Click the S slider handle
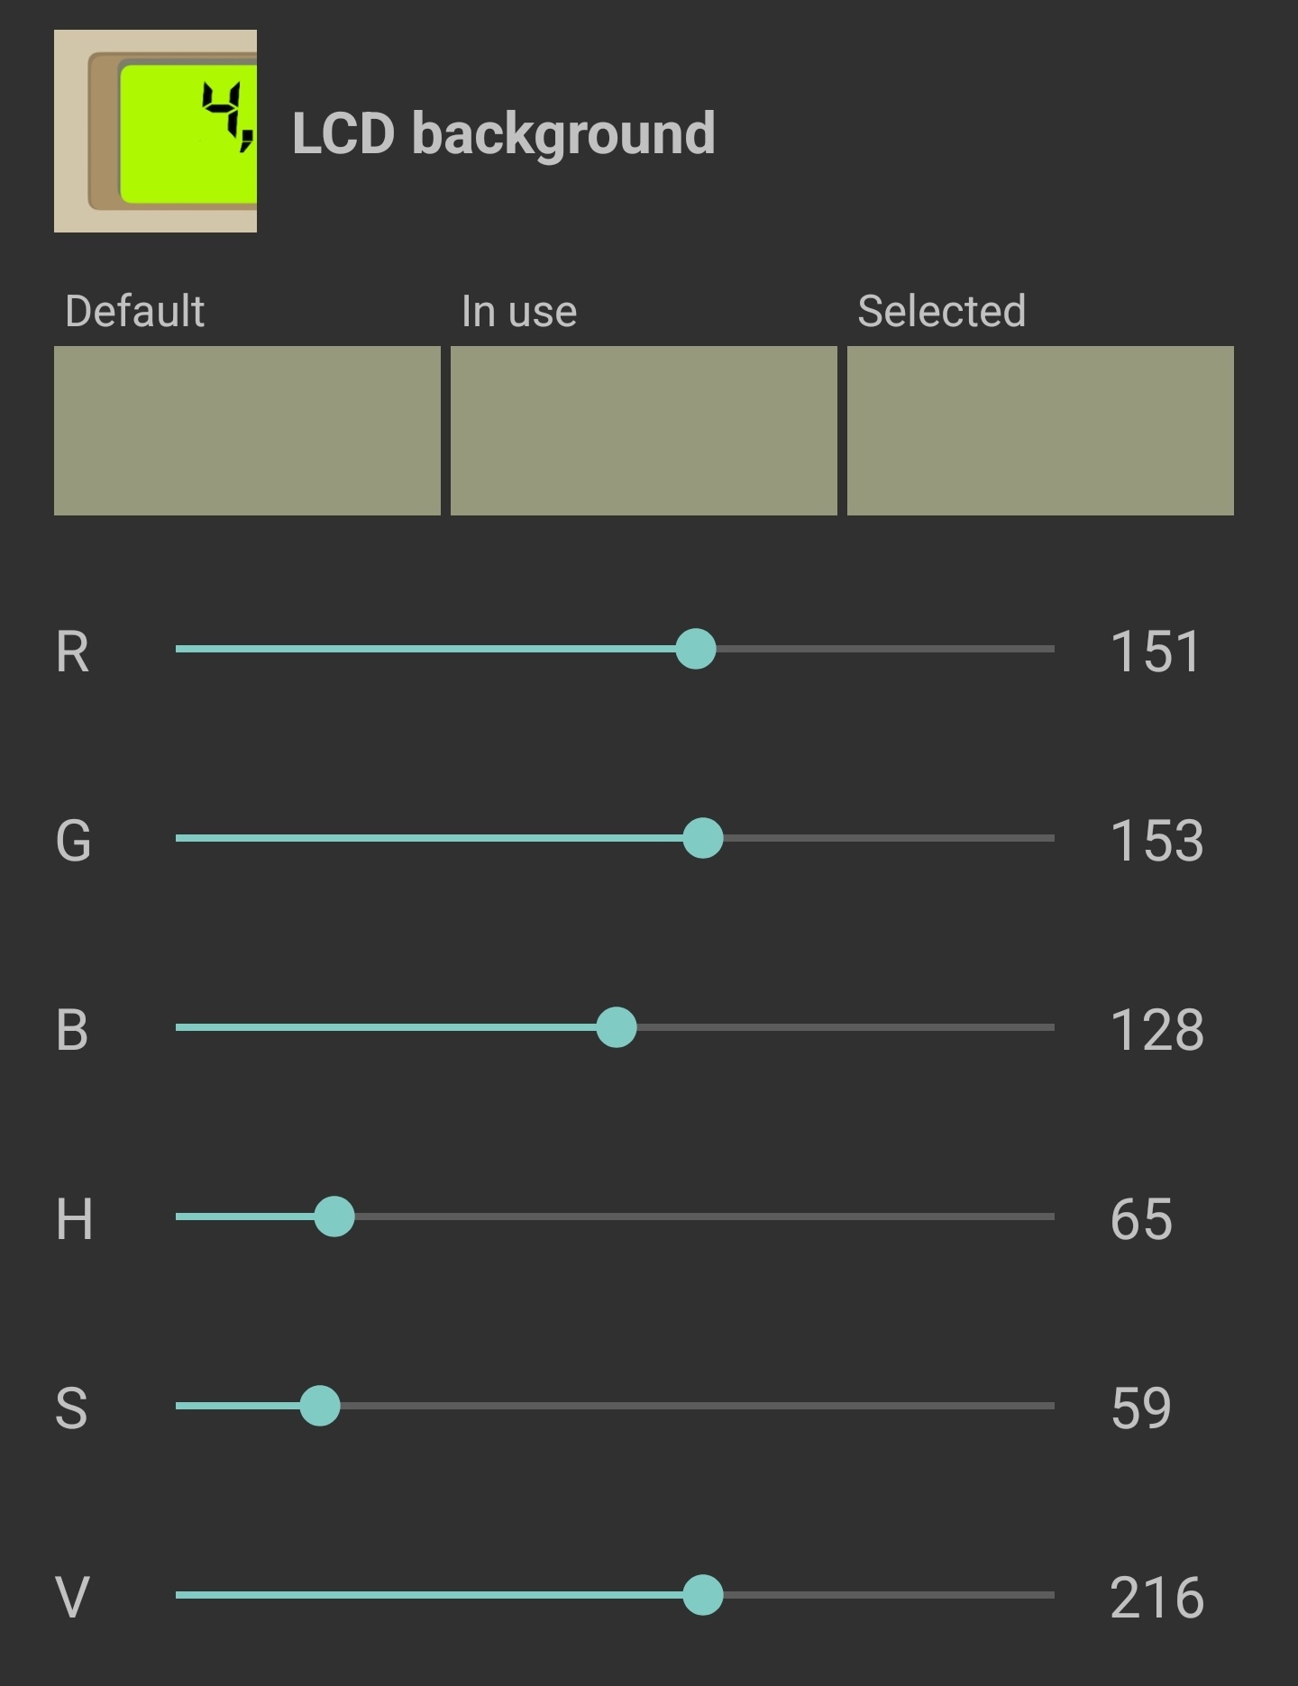Viewport: 1298px width, 1686px height. point(320,1406)
